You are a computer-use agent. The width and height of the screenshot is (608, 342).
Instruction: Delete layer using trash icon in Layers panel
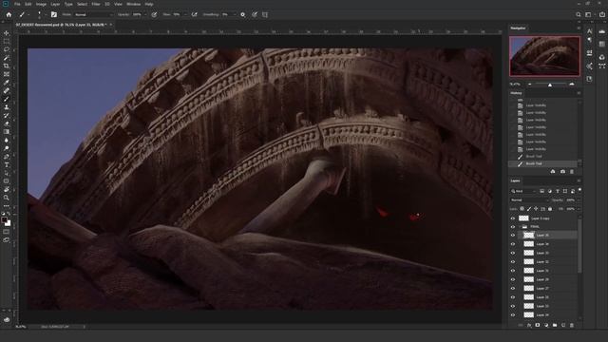point(572,325)
